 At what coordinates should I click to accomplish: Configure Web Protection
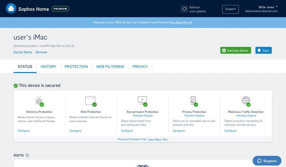pos(75,131)
